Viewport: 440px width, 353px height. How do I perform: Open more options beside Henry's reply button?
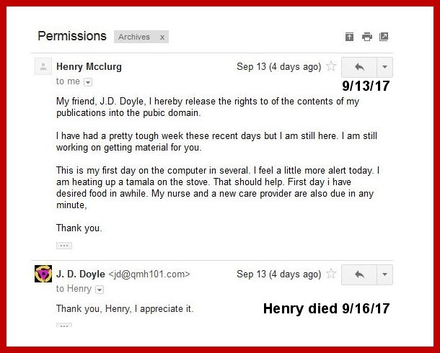point(384,67)
